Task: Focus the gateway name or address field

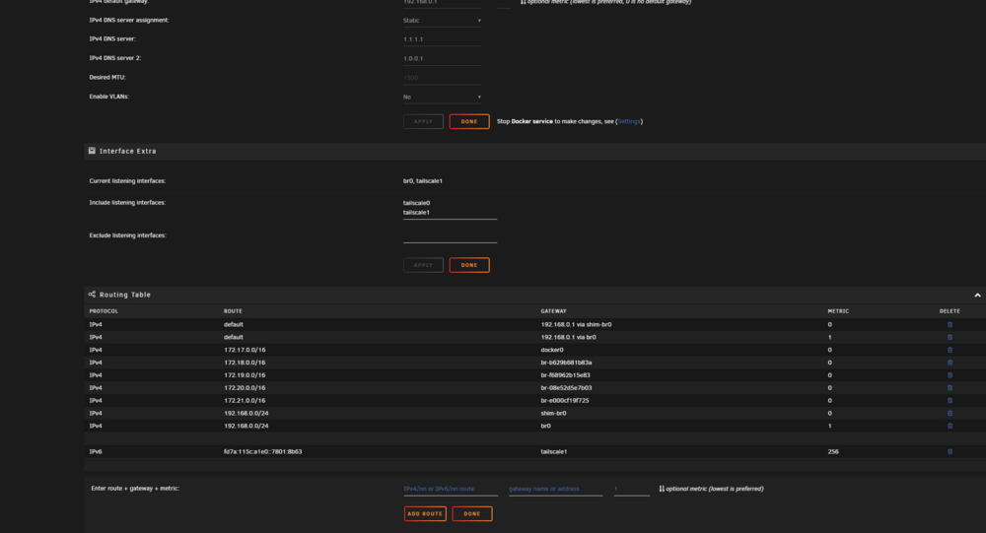Action: point(555,489)
